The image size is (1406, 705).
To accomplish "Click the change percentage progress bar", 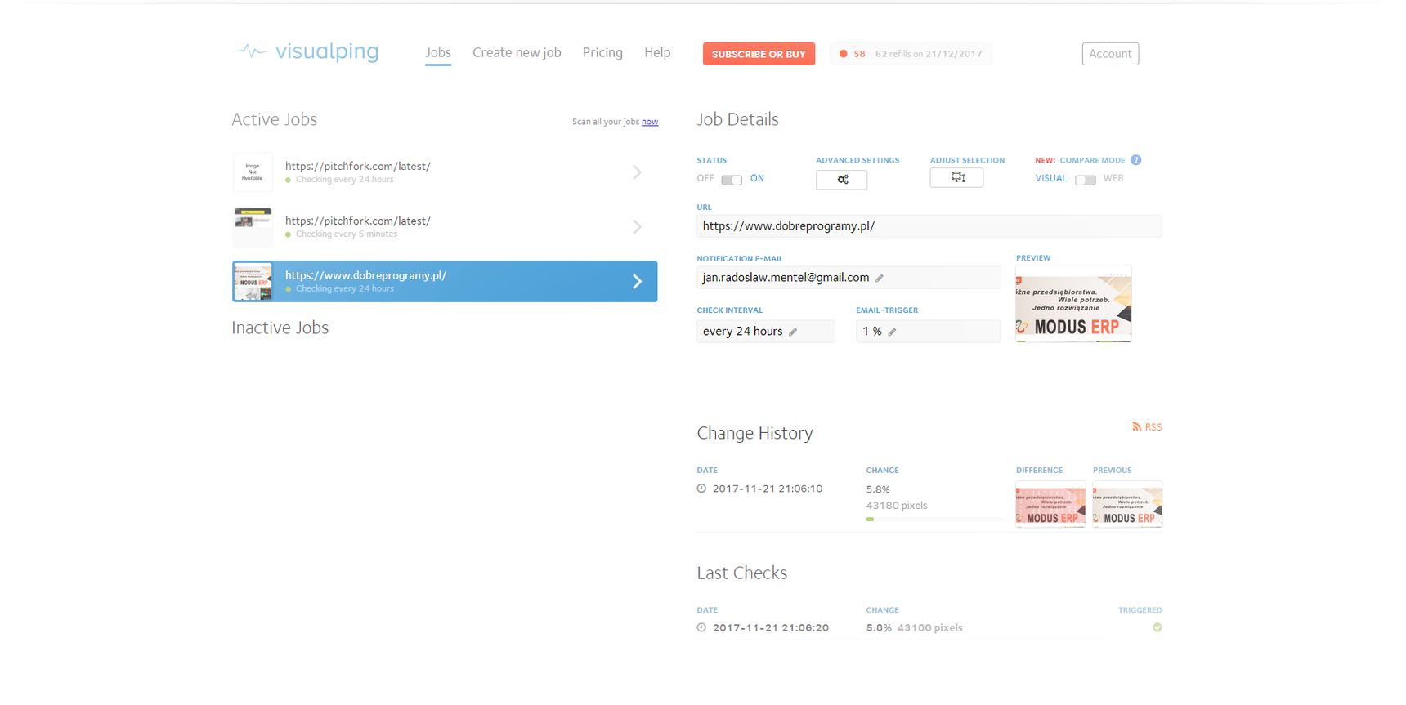I will [x=934, y=519].
